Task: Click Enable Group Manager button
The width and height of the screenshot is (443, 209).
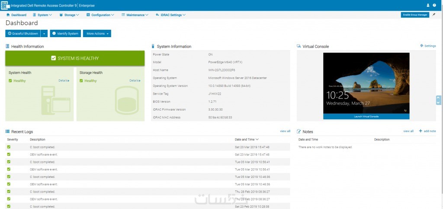Action: (x=415, y=15)
